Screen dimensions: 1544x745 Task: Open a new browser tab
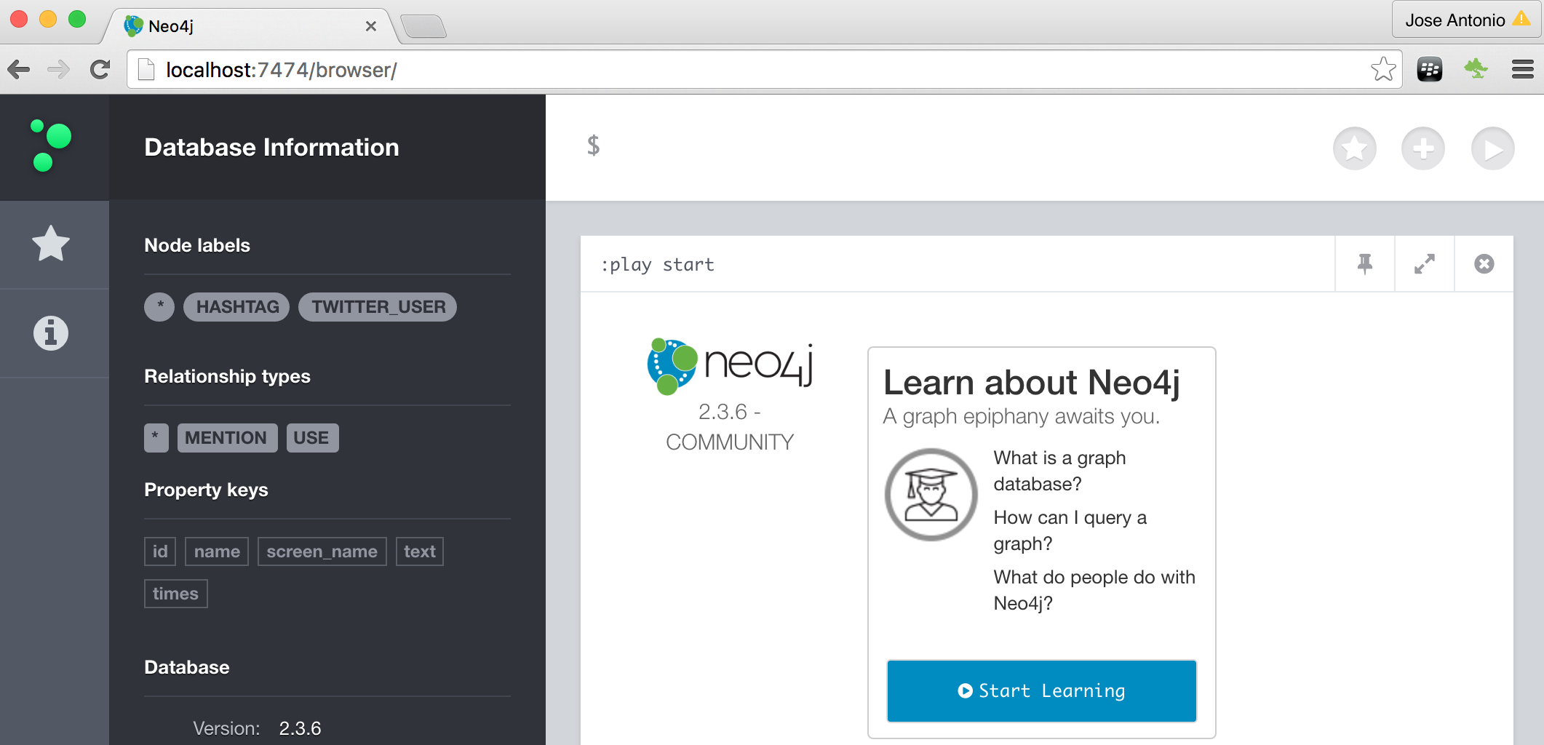(423, 27)
